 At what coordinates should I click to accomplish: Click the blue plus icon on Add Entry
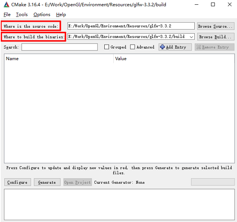pyautogui.click(x=162, y=47)
